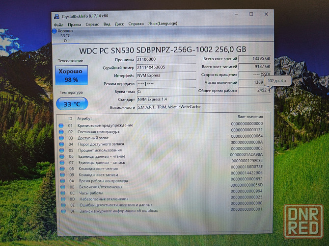Open the Сервис menu
Viewport: 329px width, 246px height.
pos(92,25)
